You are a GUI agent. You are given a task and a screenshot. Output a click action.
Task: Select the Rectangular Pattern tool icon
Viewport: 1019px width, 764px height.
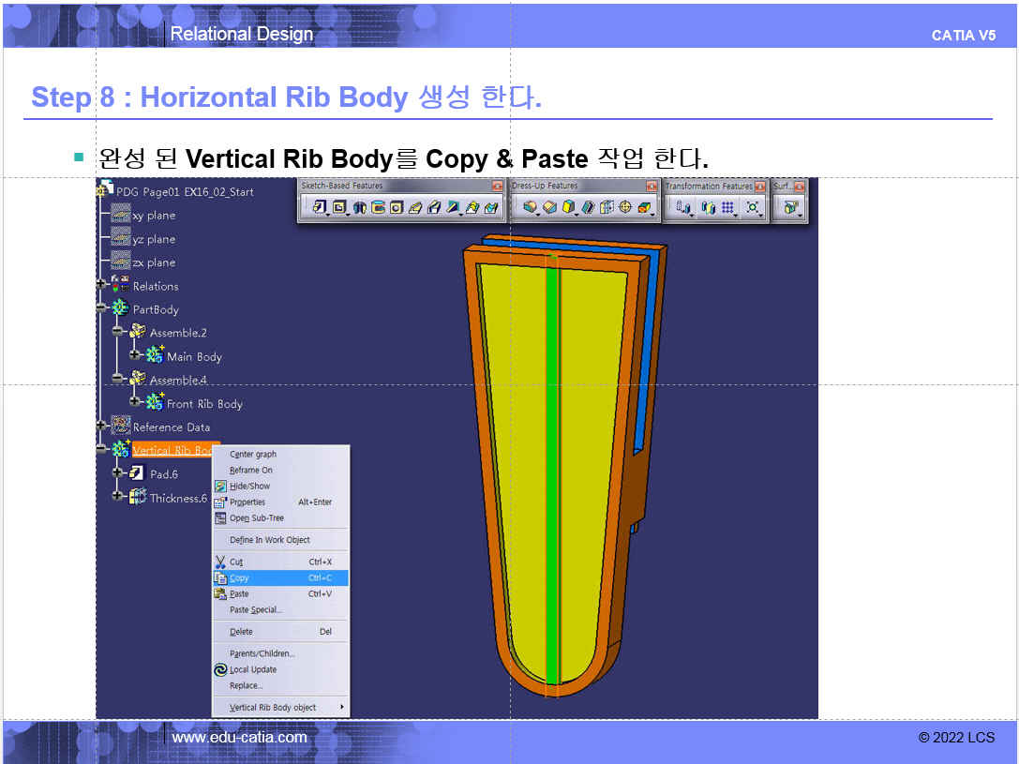727,207
